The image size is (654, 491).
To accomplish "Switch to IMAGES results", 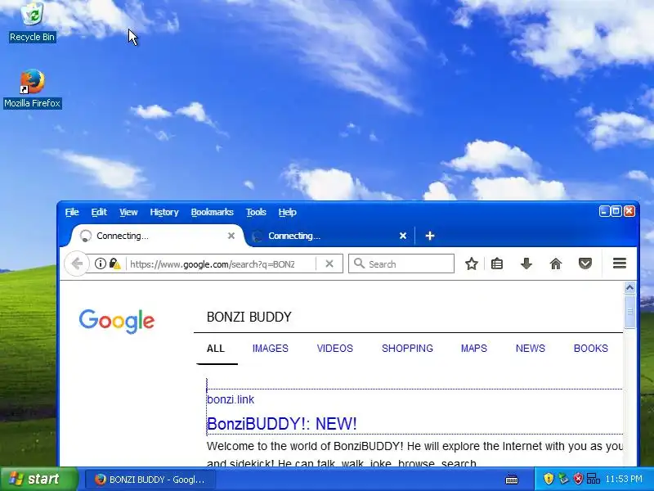I will pyautogui.click(x=271, y=349).
